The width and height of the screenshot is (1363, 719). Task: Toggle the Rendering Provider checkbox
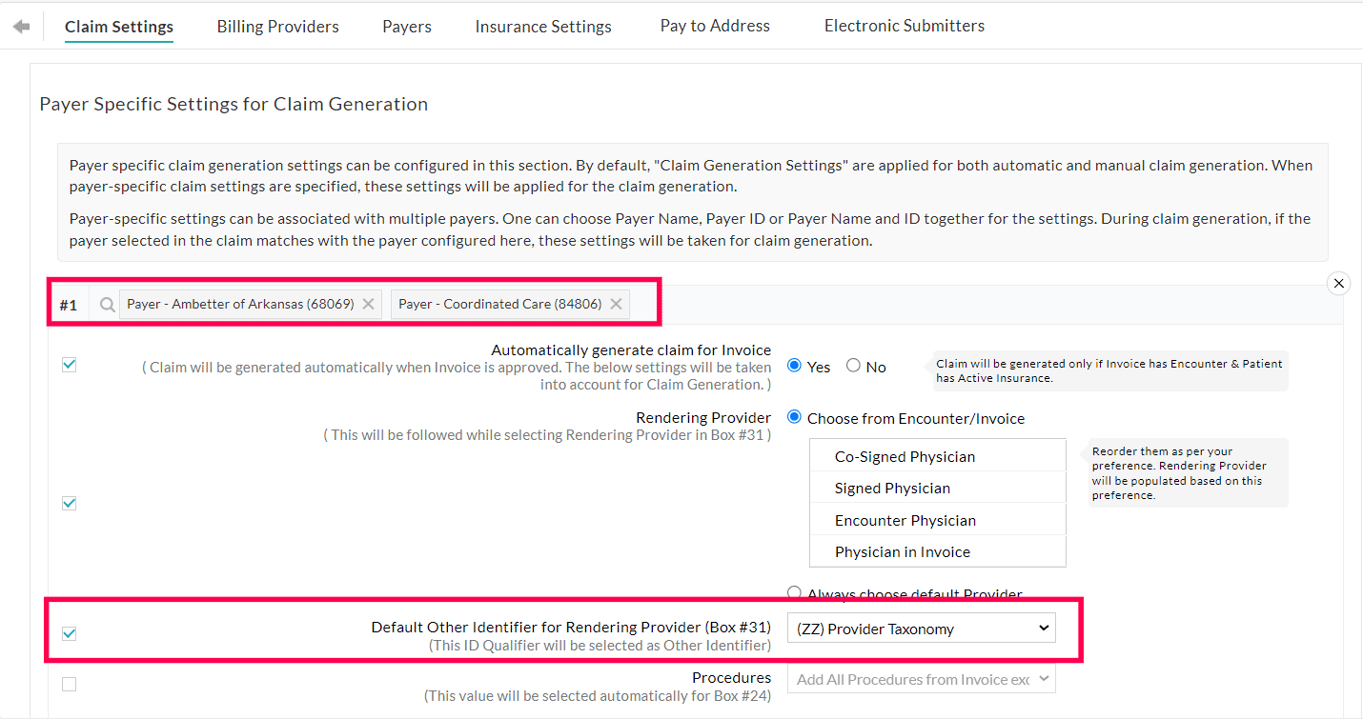tap(69, 503)
